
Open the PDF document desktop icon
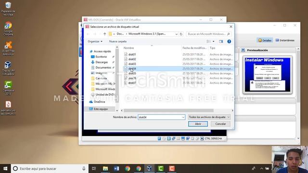[x=8, y=108]
